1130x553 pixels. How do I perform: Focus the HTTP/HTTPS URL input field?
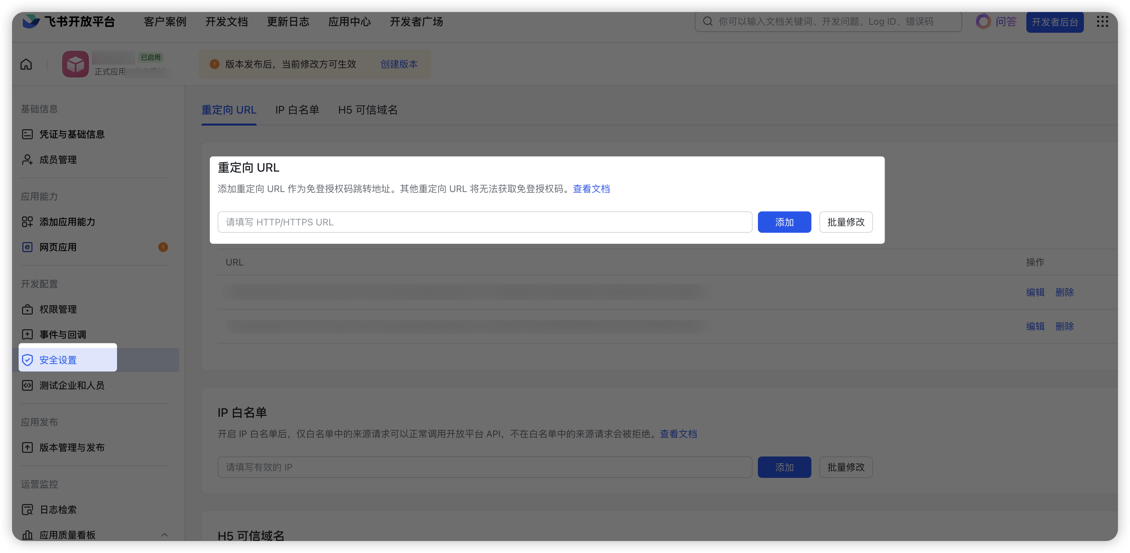[484, 222]
